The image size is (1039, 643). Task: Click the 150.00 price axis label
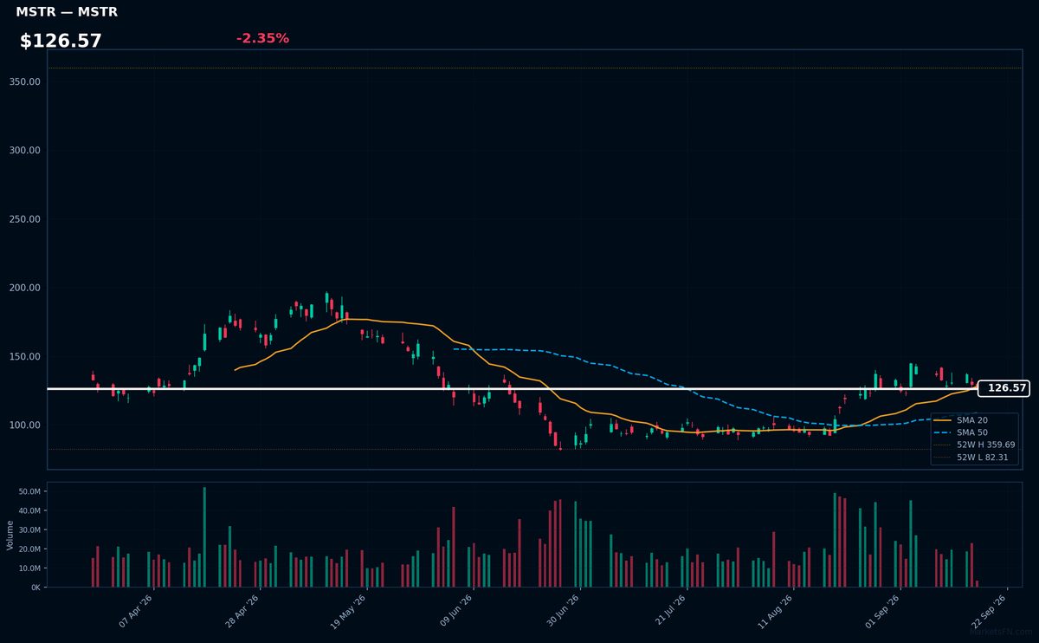pyautogui.click(x=26, y=356)
